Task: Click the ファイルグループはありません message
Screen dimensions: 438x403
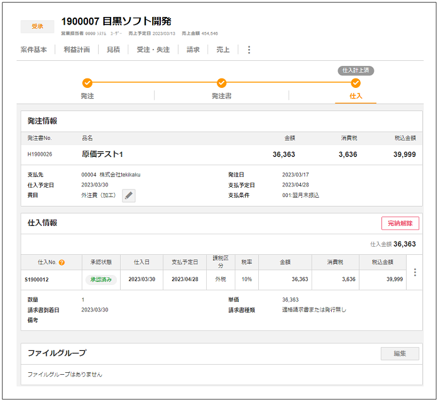Action: 65,375
